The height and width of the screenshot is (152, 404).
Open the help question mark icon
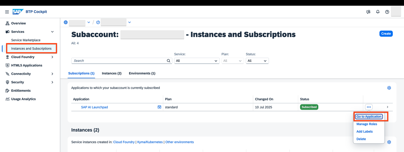pyautogui.click(x=387, y=12)
